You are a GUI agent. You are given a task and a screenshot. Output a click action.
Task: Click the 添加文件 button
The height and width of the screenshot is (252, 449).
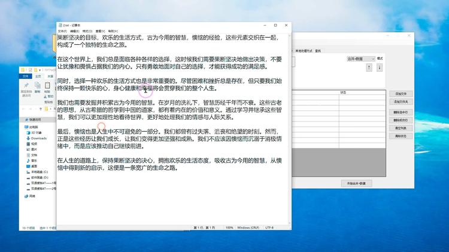coord(401,94)
